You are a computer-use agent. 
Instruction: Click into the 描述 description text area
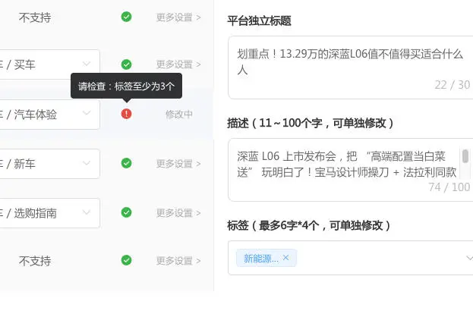pyautogui.click(x=345, y=164)
